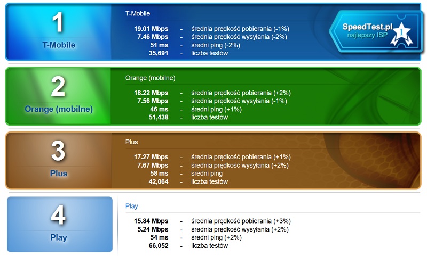Select Plus's 42,064 test count

tap(158, 181)
